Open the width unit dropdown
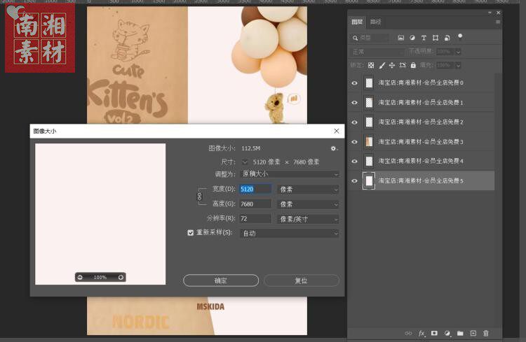This screenshot has height=342, width=526. tap(308, 190)
